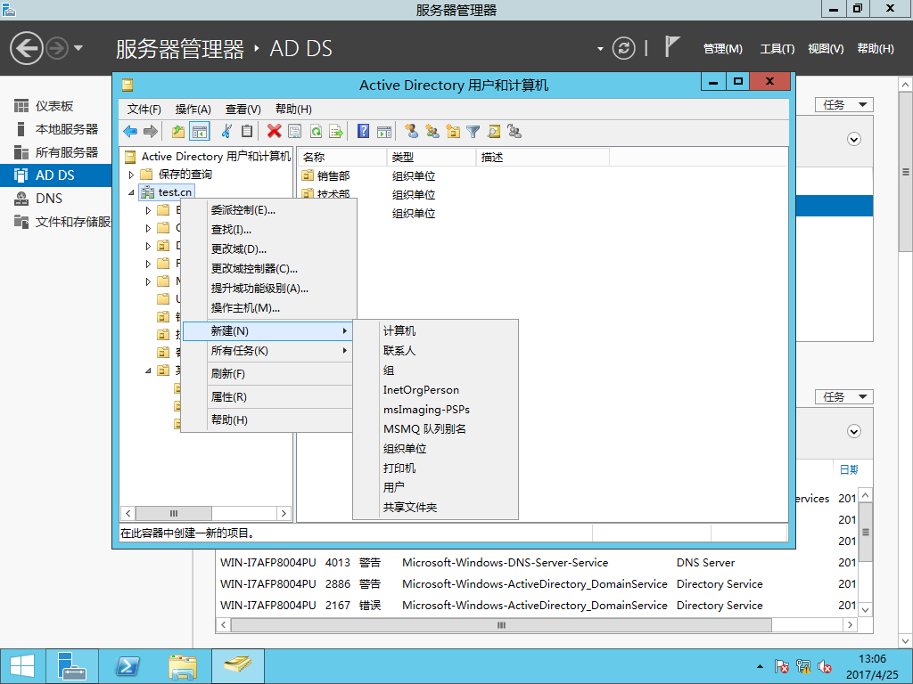The height and width of the screenshot is (684, 913).
Task: Open Properties toolbar icon
Action: click(294, 132)
